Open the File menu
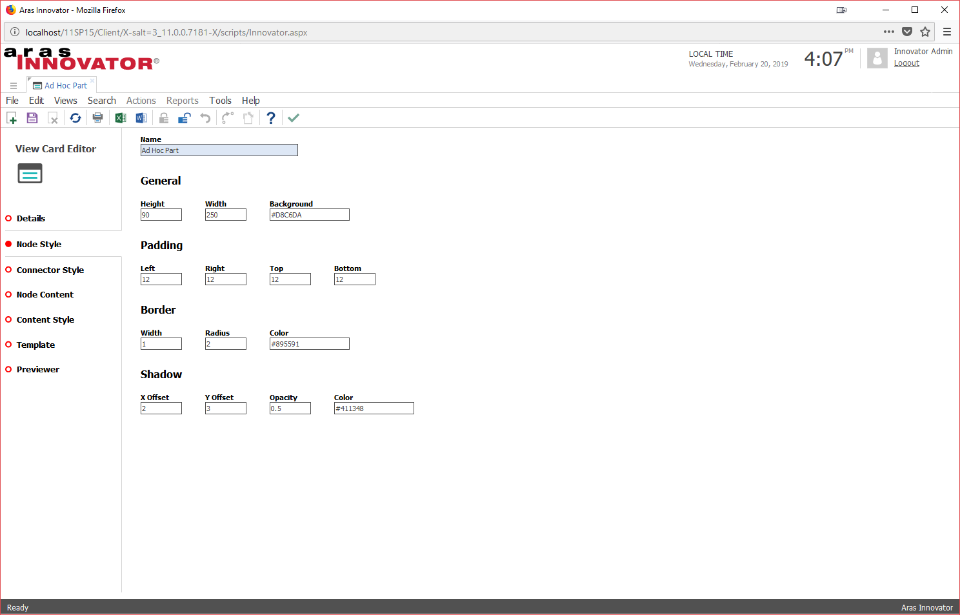Image resolution: width=960 pixels, height=615 pixels. pos(12,101)
